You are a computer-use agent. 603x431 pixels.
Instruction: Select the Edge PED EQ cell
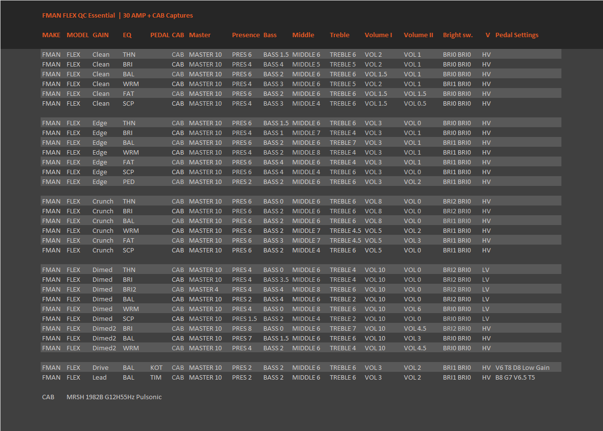129,182
